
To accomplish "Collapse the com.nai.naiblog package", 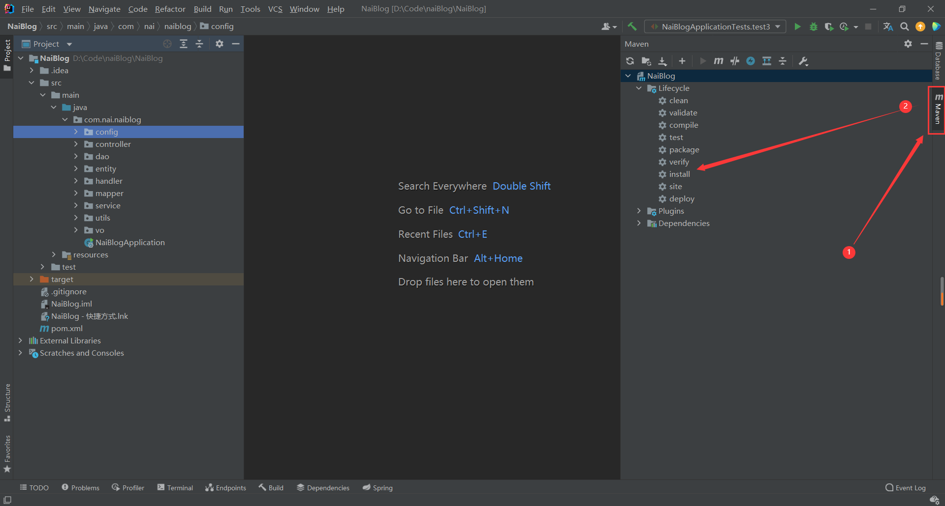I will click(65, 119).
